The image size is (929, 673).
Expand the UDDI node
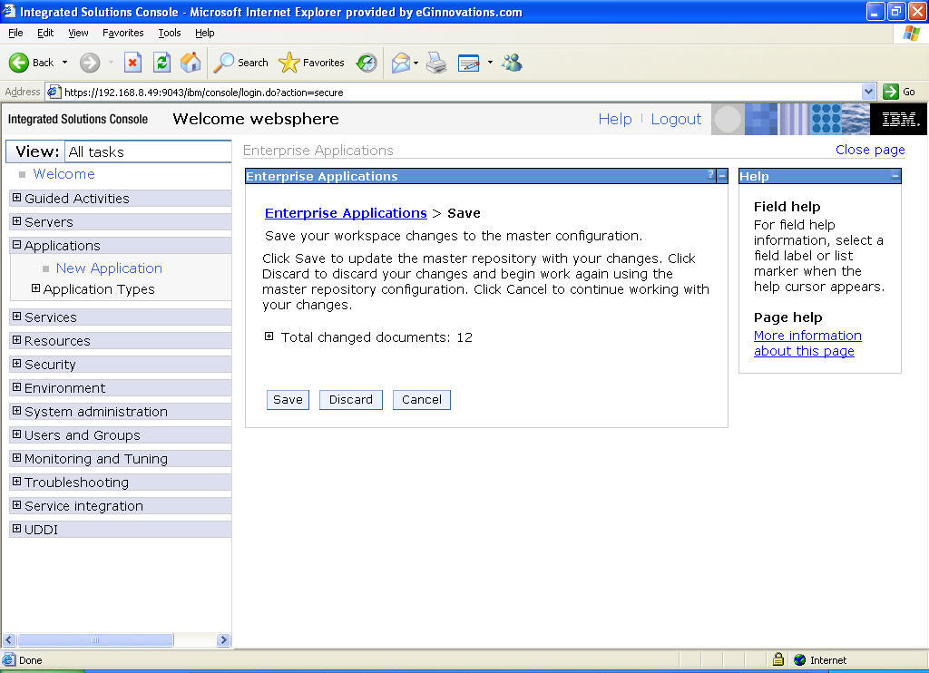point(16,529)
